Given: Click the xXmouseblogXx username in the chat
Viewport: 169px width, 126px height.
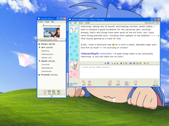Looking at the screenshot, I should 90,54.
